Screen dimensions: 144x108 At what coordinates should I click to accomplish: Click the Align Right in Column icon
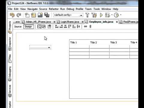61,26
